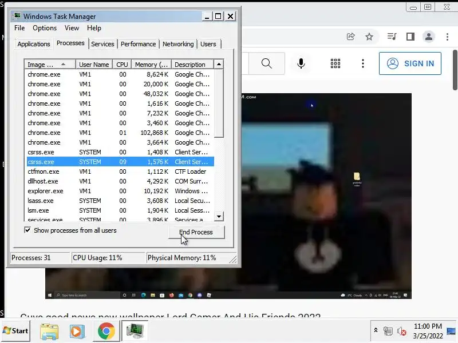Switch to the Services tab

coord(102,44)
